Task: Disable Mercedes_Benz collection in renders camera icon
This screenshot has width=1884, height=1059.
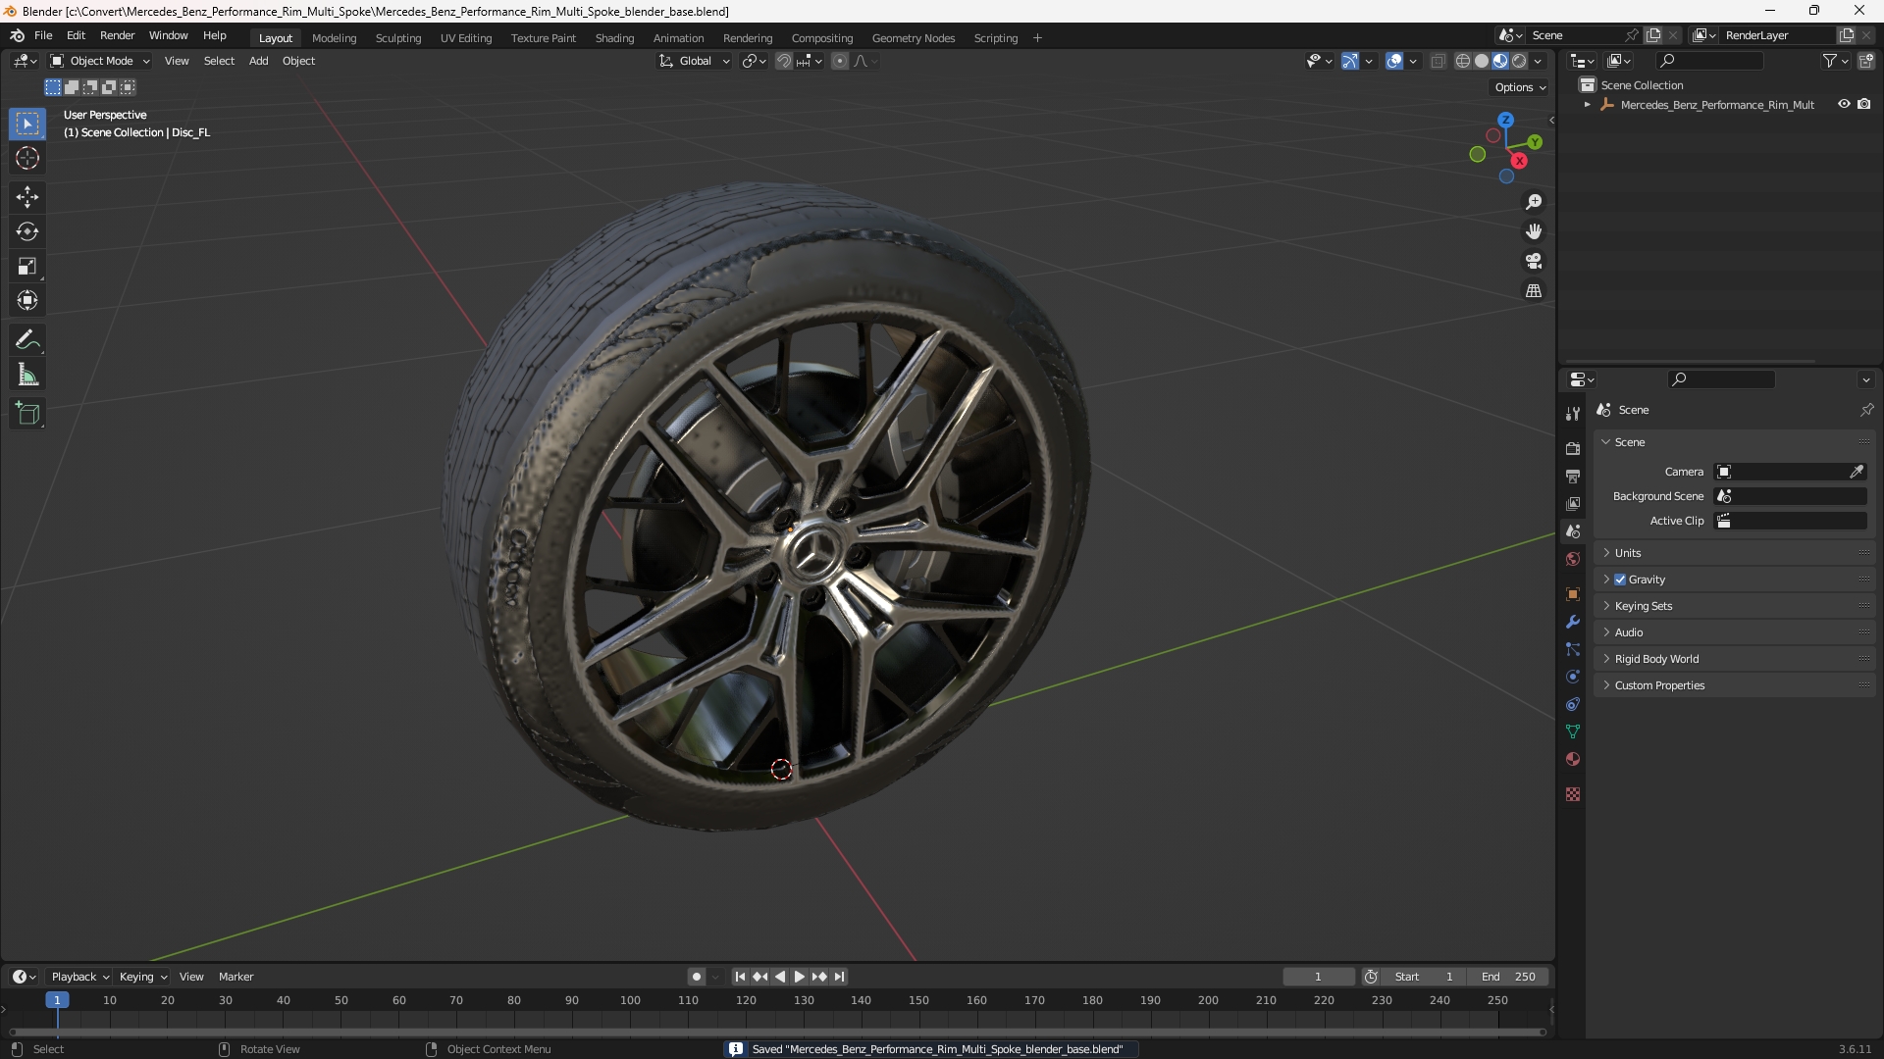Action: click(x=1864, y=104)
